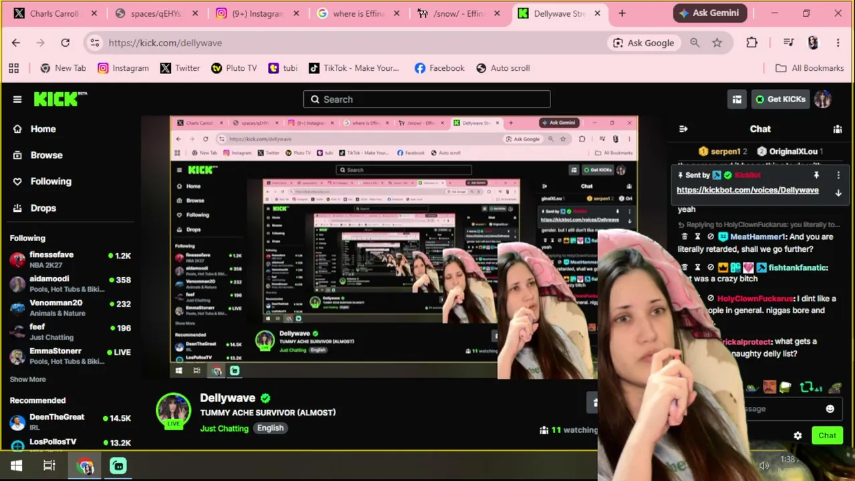Delete fishtankfanatic's message with trash icon
Image resolution: width=855 pixels, height=481 pixels.
(x=685, y=267)
